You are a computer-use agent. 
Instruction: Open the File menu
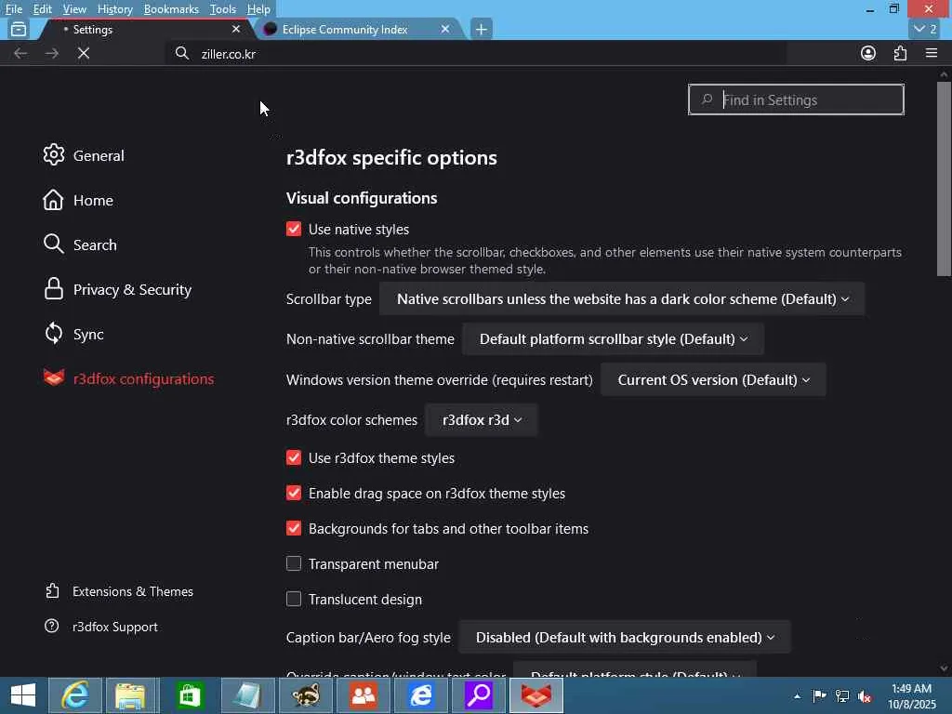(x=13, y=9)
